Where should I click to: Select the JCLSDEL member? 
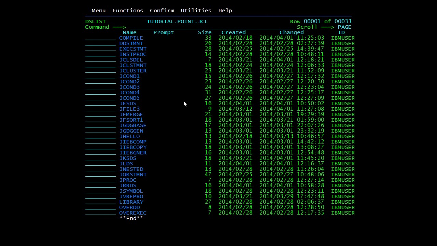[x=131, y=60]
